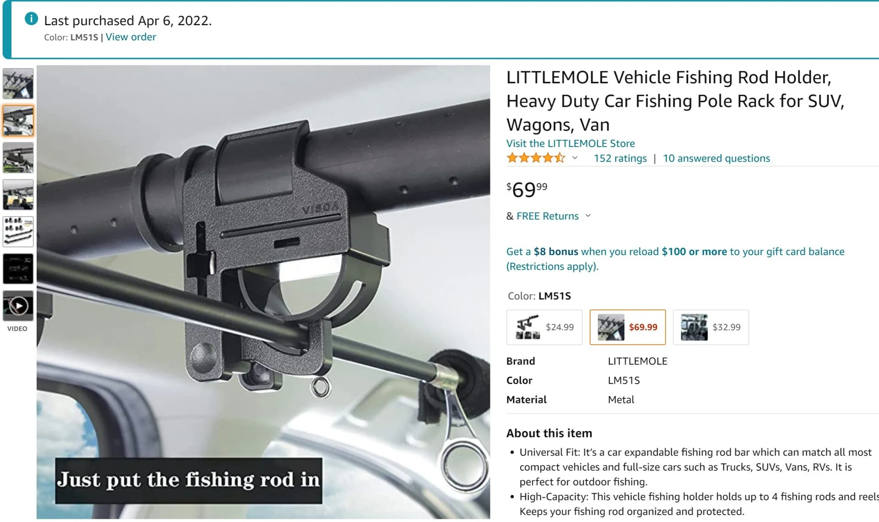Select the third product image thumbnail
The height and width of the screenshot is (522, 879).
[18, 158]
